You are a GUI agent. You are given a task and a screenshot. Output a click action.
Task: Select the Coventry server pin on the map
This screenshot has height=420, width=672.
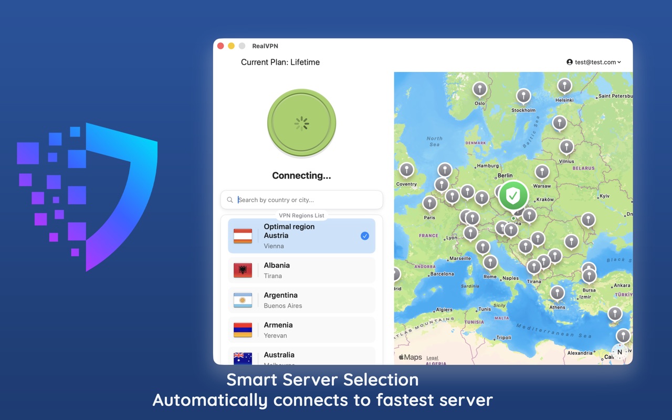[x=406, y=170]
